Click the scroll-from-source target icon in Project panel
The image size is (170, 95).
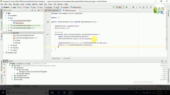32,10
